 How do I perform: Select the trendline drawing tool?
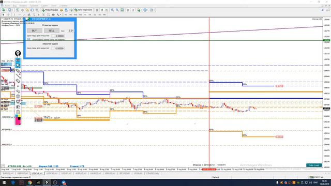(x=24, y=15)
